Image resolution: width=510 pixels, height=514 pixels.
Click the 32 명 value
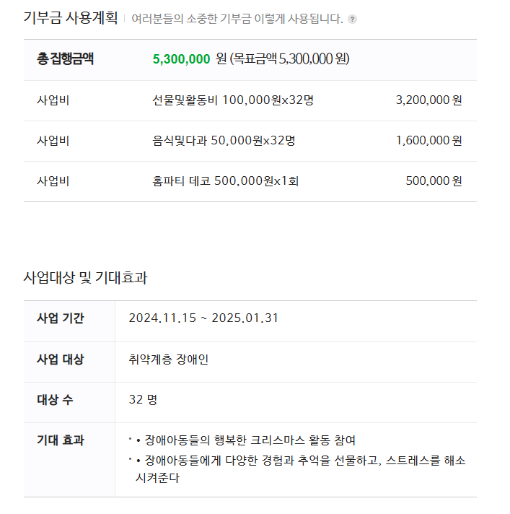[143, 400]
